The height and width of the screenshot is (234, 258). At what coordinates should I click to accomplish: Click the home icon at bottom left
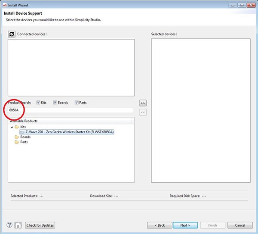click(x=18, y=225)
